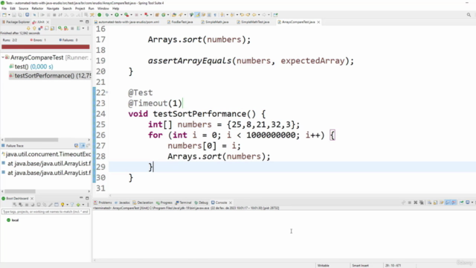The image size is (476, 268).
Task: Toggle Filter Stack Trace in Failure Trace
Action: click(x=83, y=146)
